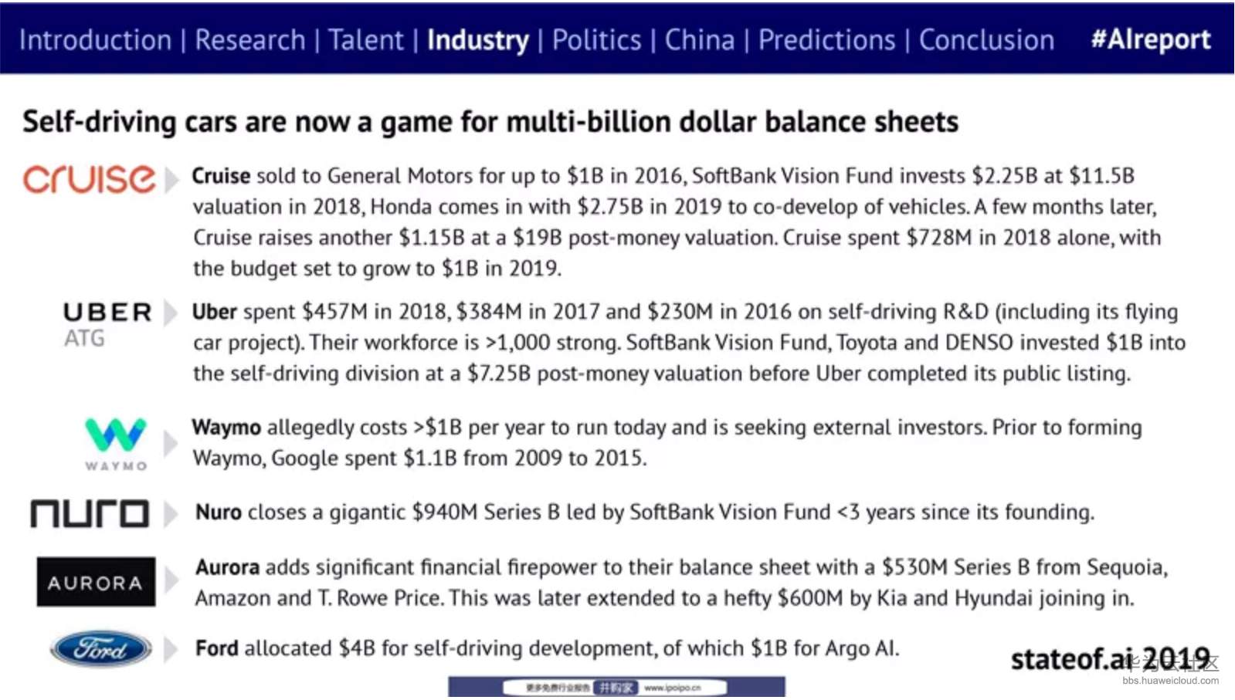This screenshot has width=1235, height=700.
Task: Select the Aurora logo
Action: [96, 582]
